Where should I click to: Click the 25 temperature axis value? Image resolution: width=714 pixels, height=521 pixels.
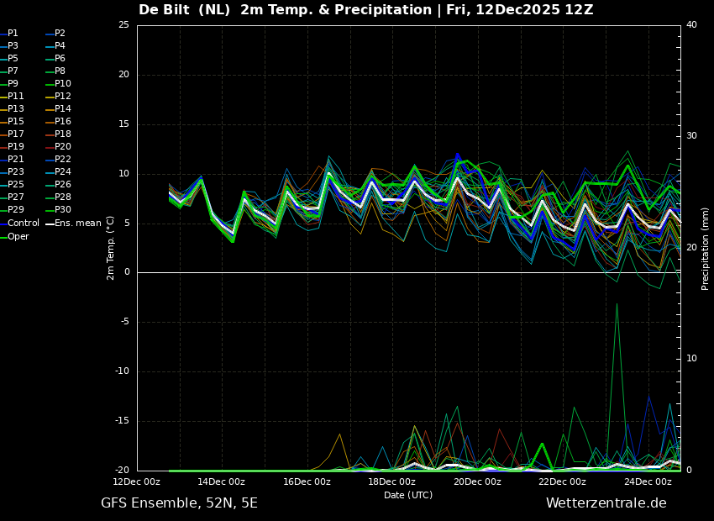click(123, 25)
